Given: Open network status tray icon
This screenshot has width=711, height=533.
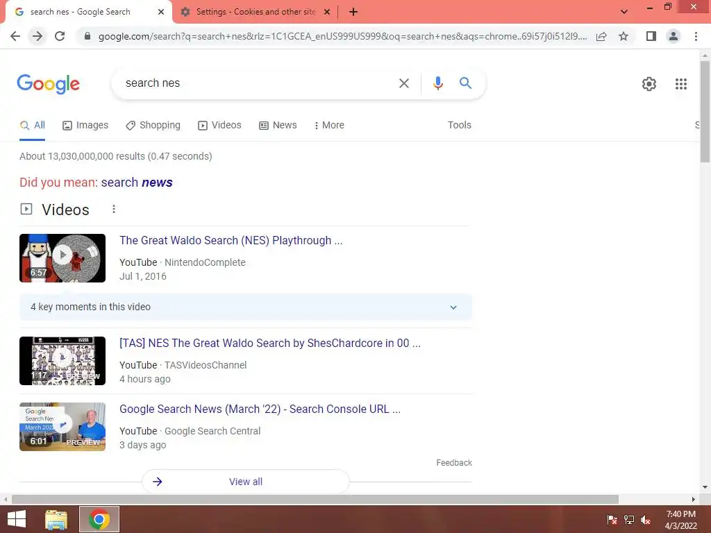Looking at the screenshot, I should click(x=629, y=520).
